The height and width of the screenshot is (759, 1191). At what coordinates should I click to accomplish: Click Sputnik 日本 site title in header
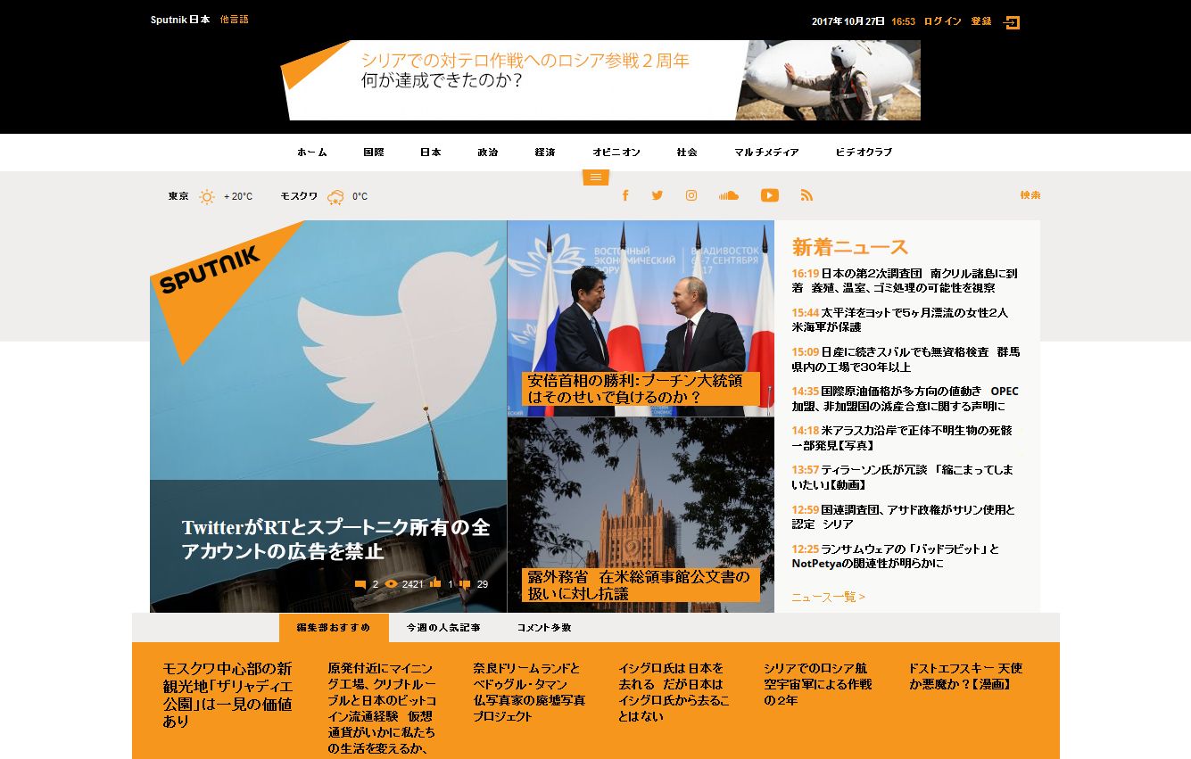pyautogui.click(x=180, y=20)
